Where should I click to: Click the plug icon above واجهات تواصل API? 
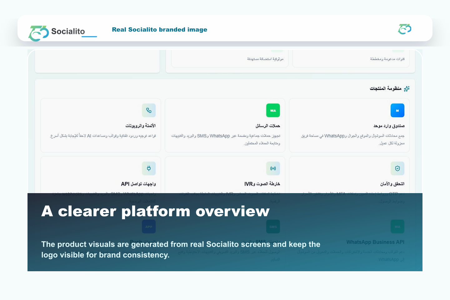[x=149, y=168]
